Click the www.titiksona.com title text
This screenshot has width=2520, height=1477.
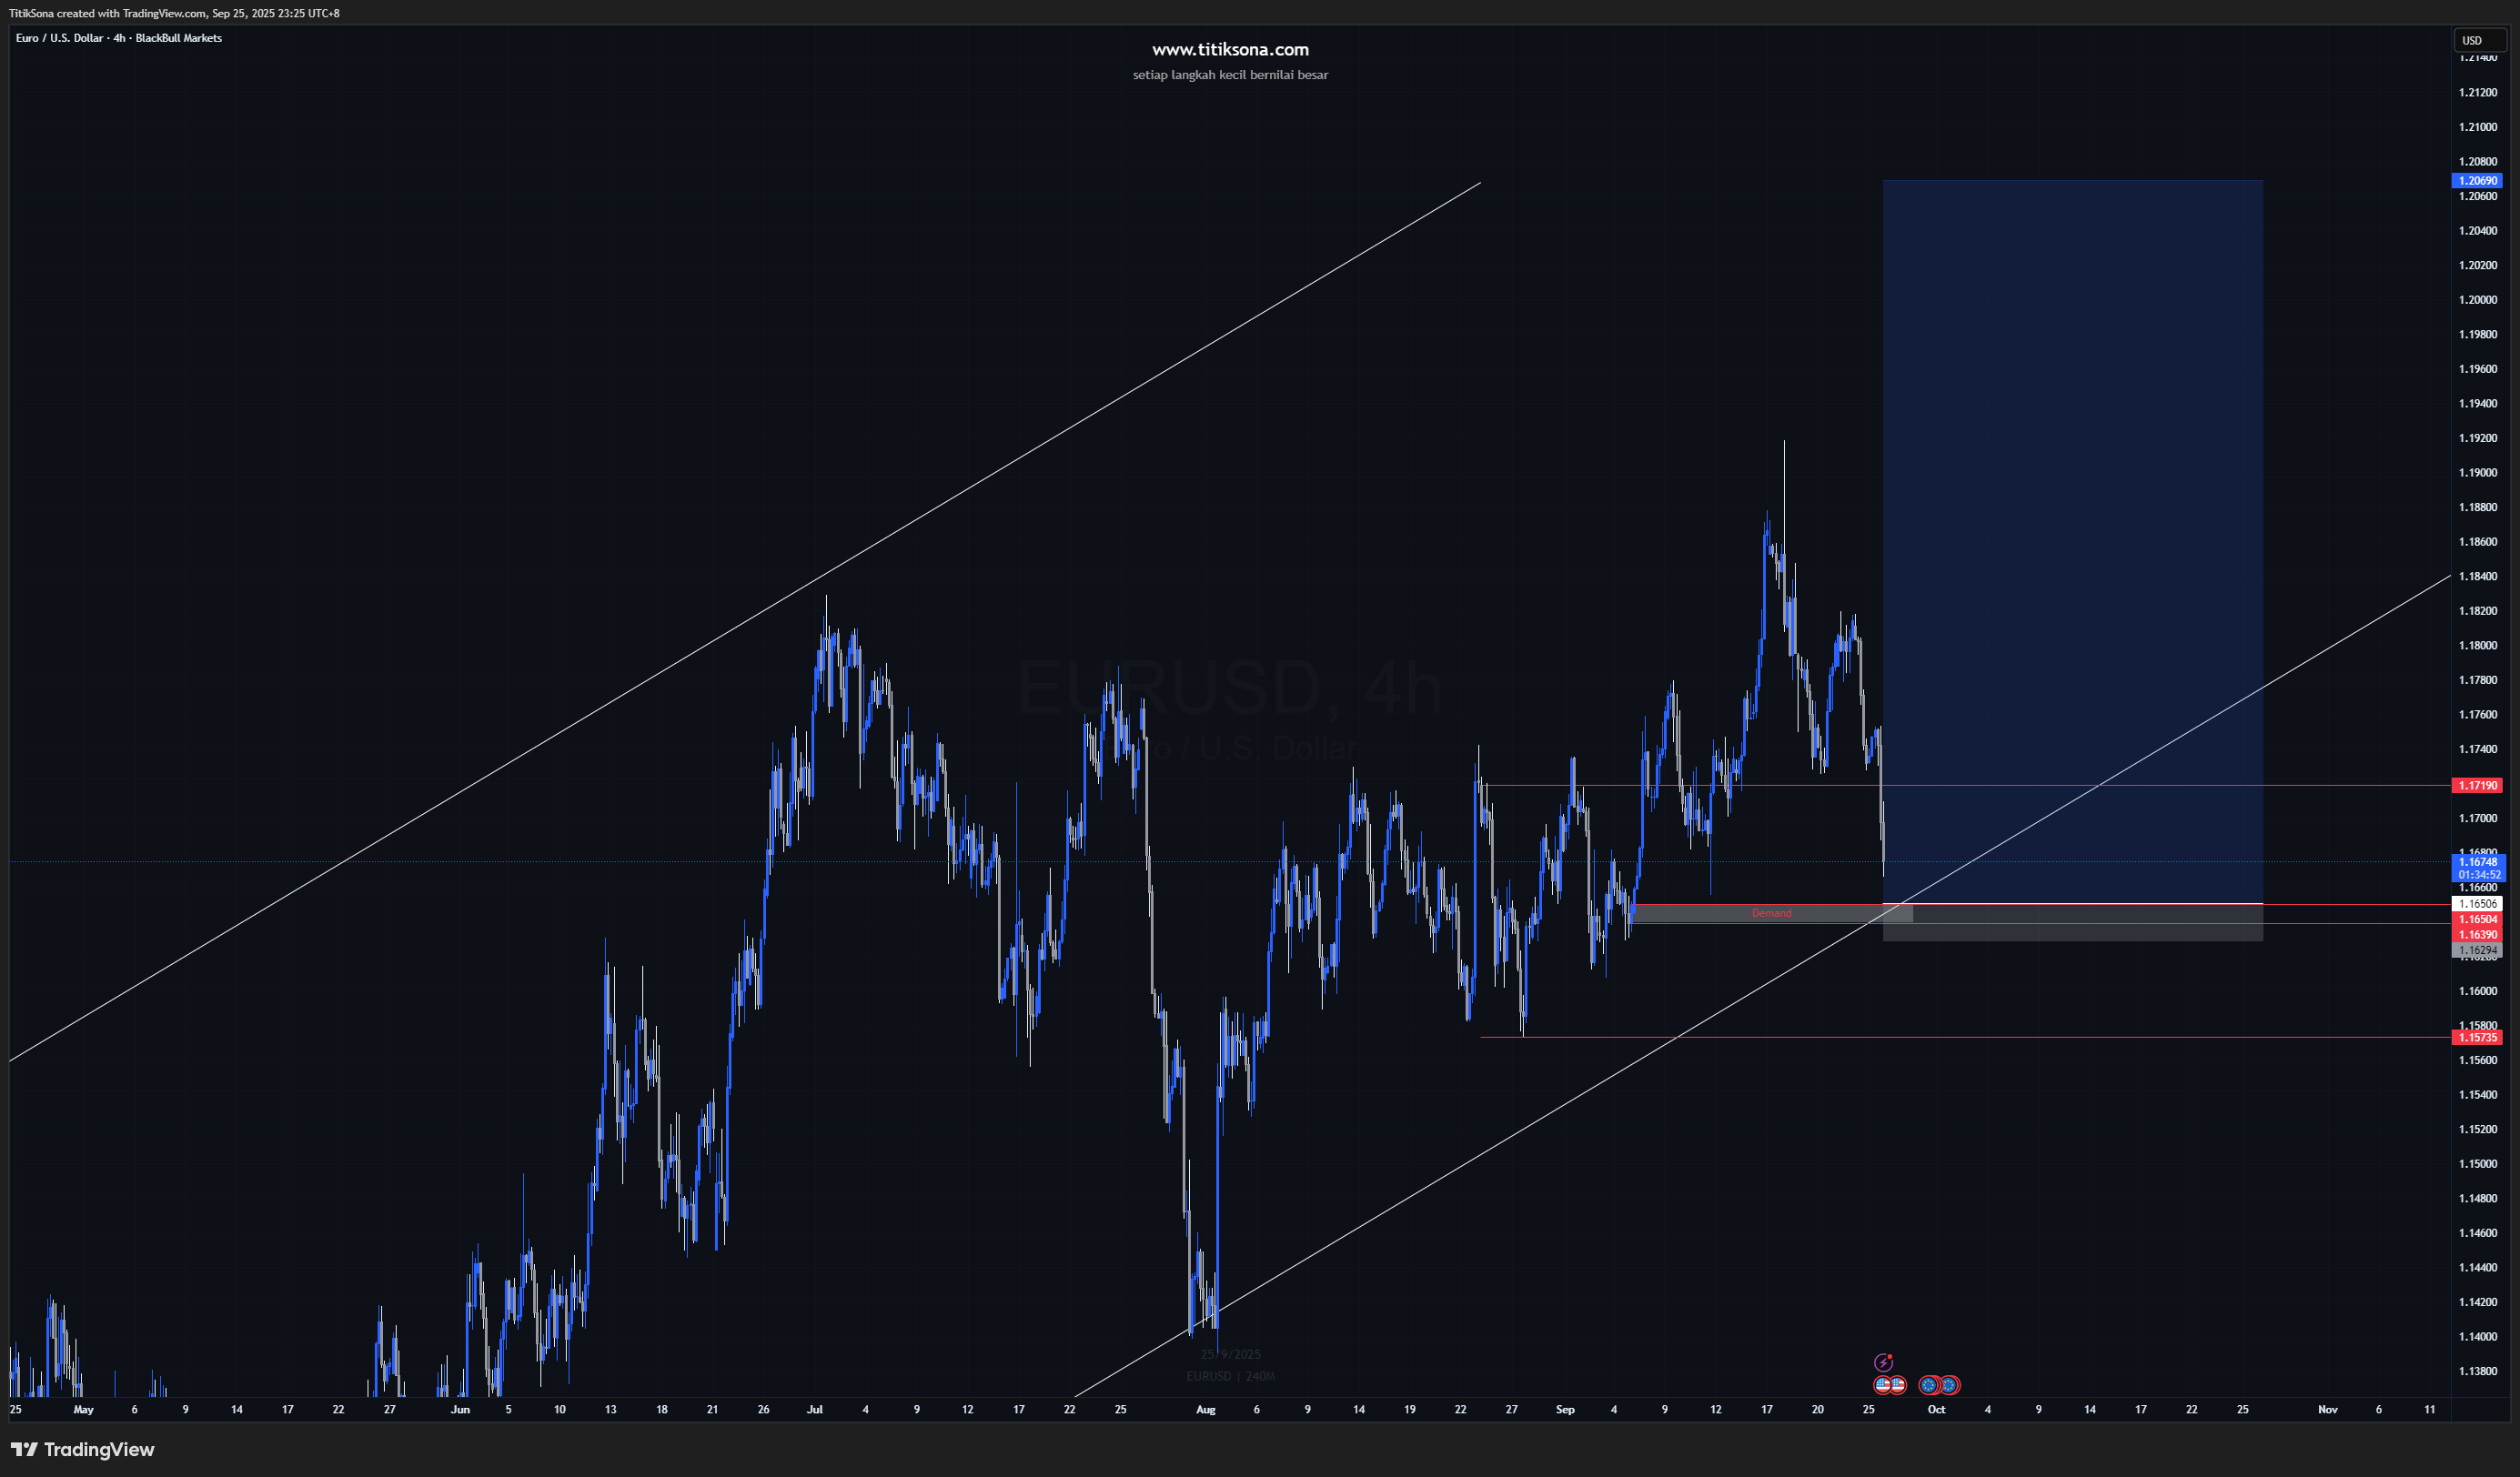pyautogui.click(x=1229, y=49)
